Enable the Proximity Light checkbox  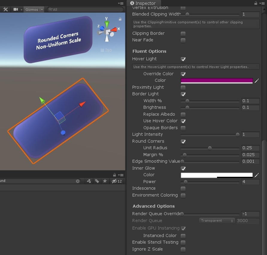coord(183,87)
